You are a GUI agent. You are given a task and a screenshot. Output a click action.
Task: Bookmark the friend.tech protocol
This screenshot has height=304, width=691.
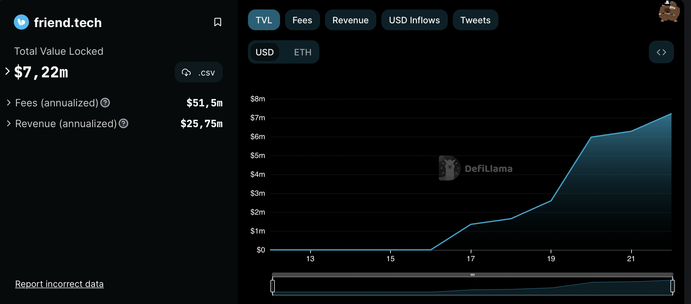point(217,22)
